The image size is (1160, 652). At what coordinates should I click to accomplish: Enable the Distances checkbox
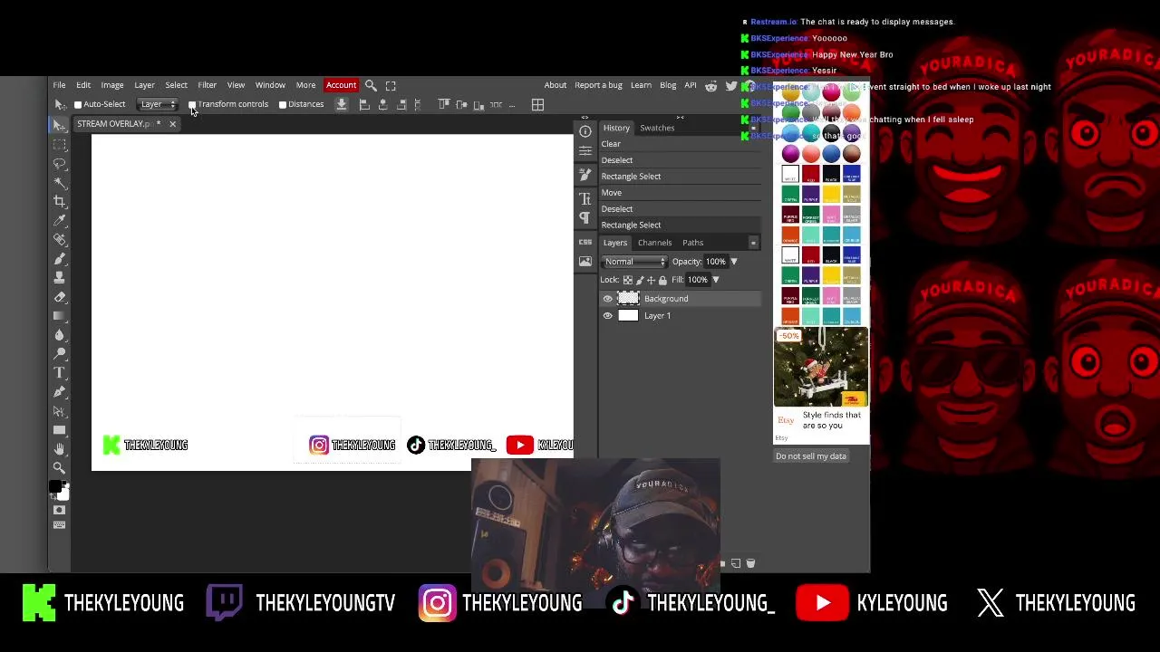pyautogui.click(x=283, y=104)
